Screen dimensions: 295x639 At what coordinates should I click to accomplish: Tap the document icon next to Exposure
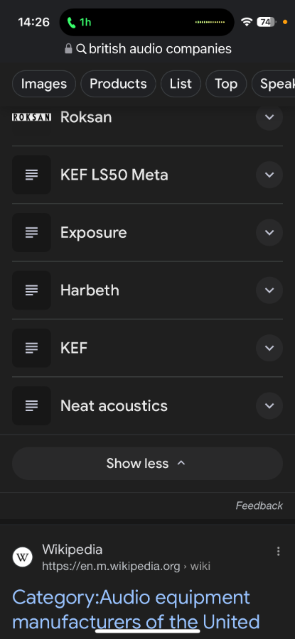[x=31, y=233]
